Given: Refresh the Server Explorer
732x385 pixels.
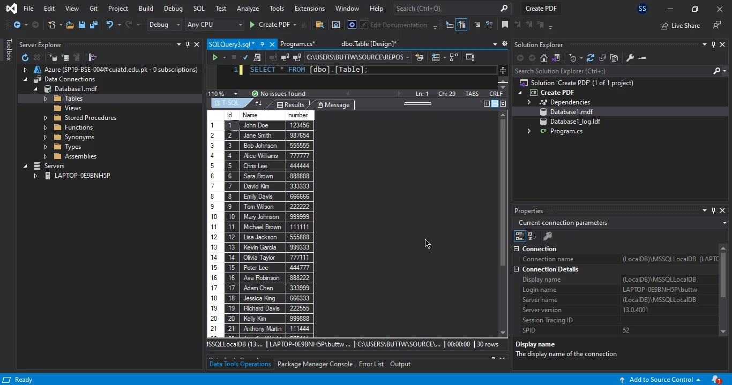Looking at the screenshot, I should [x=25, y=57].
